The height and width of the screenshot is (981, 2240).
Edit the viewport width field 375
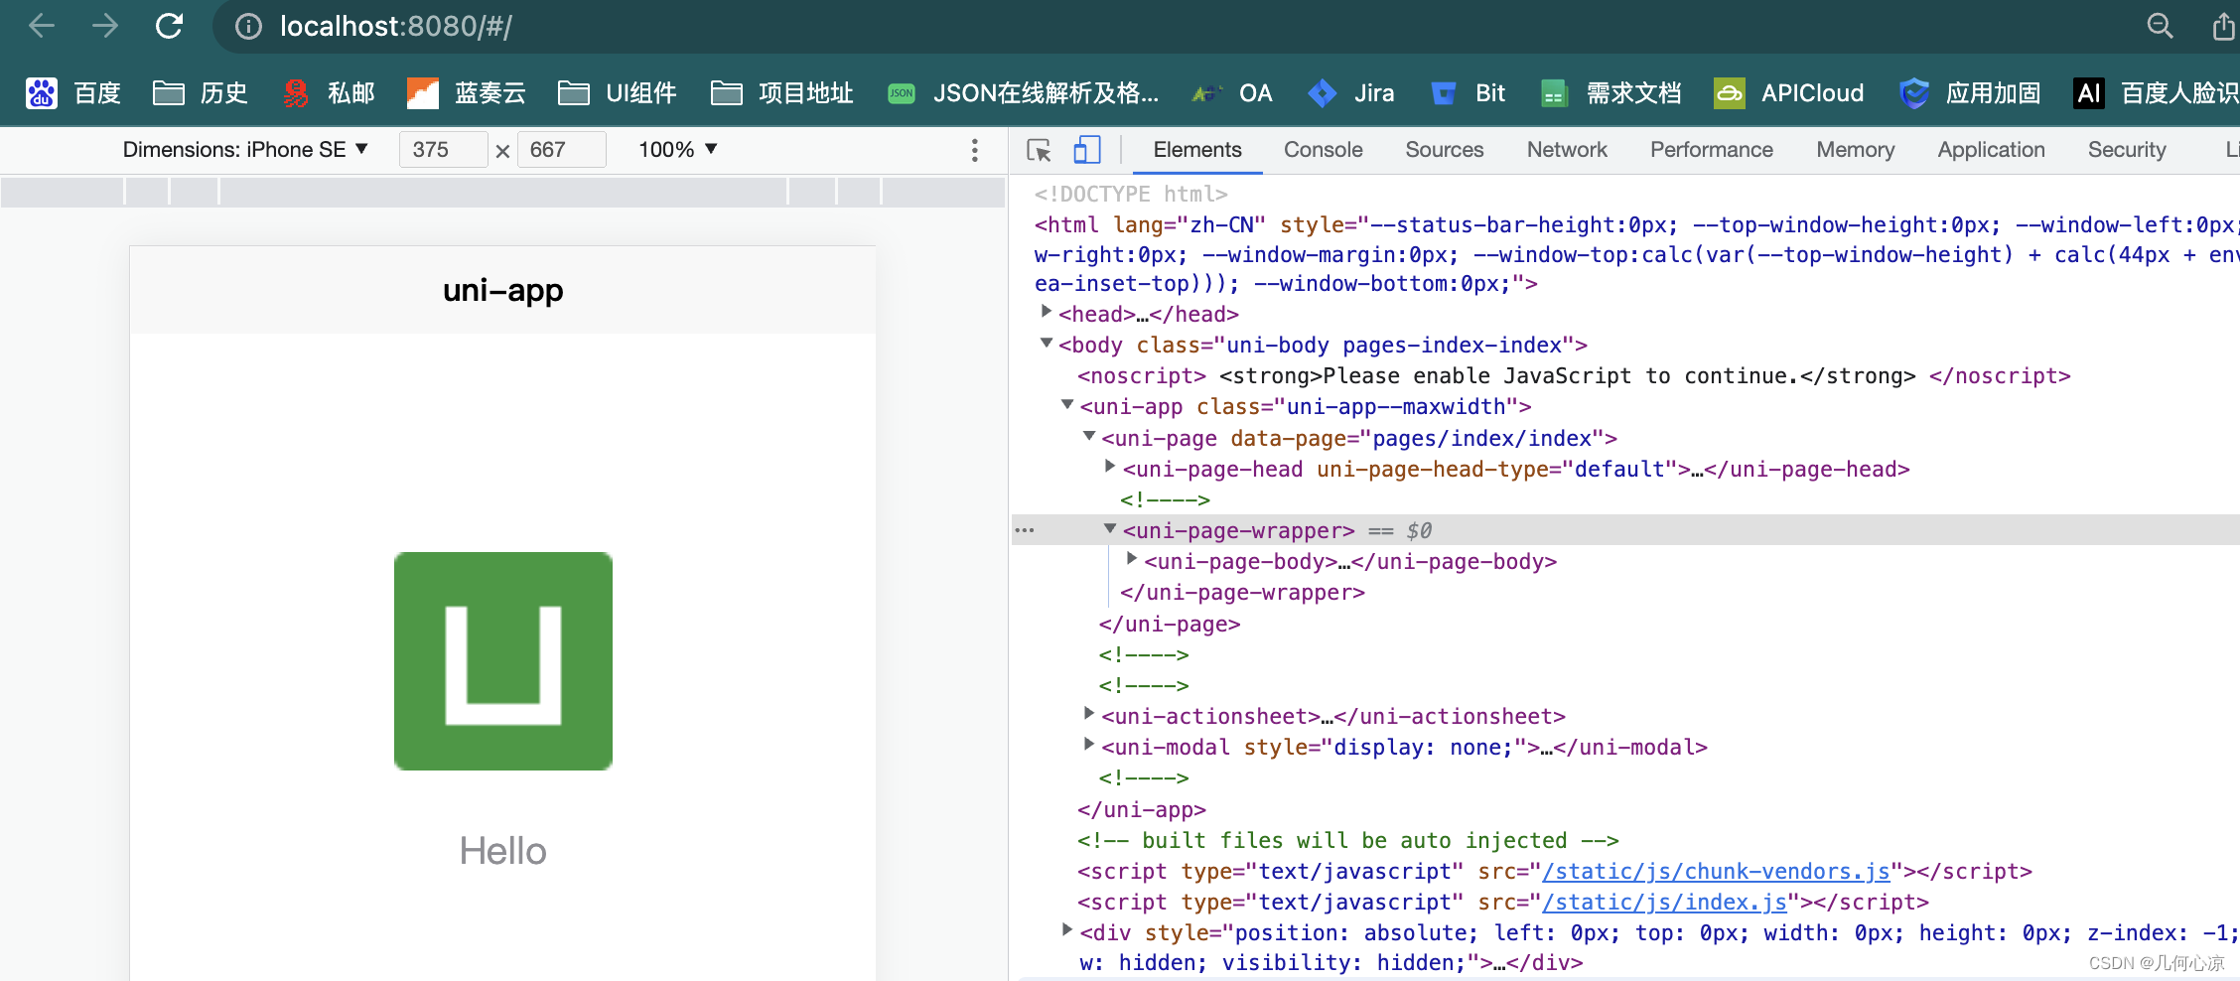443,150
